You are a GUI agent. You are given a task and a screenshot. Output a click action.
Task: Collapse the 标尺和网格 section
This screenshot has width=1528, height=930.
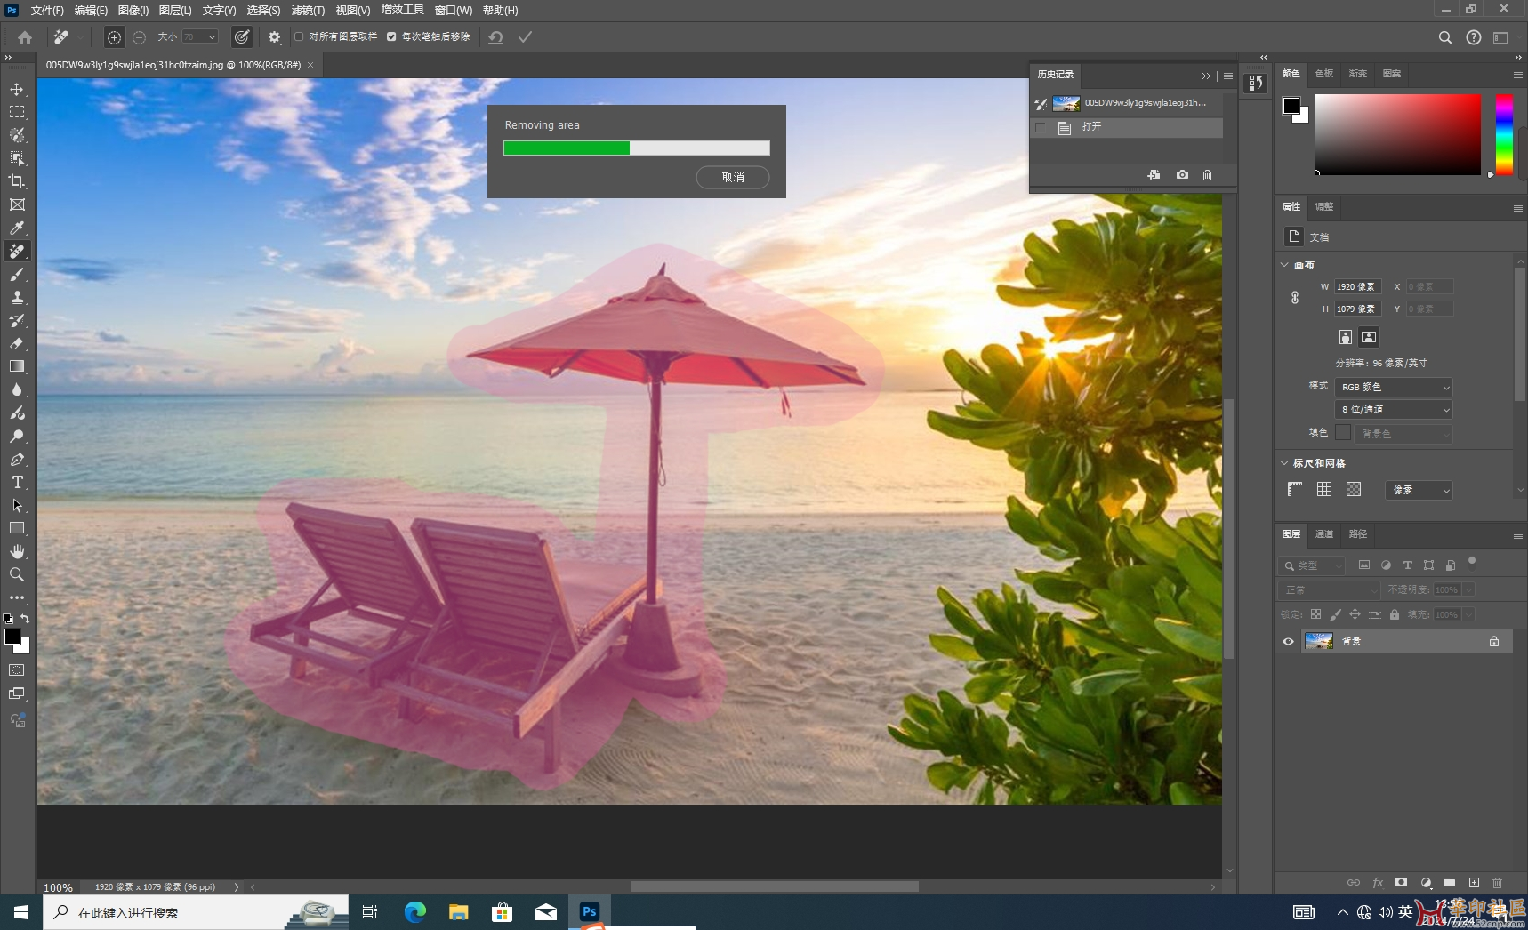pos(1284,462)
